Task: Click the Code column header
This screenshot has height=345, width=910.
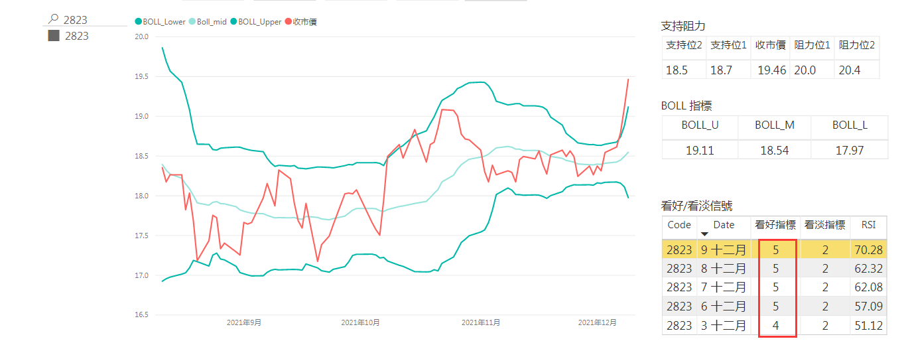Action: (x=679, y=225)
